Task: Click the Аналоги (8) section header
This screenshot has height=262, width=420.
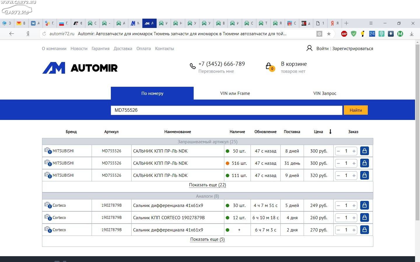Action: [207, 196]
